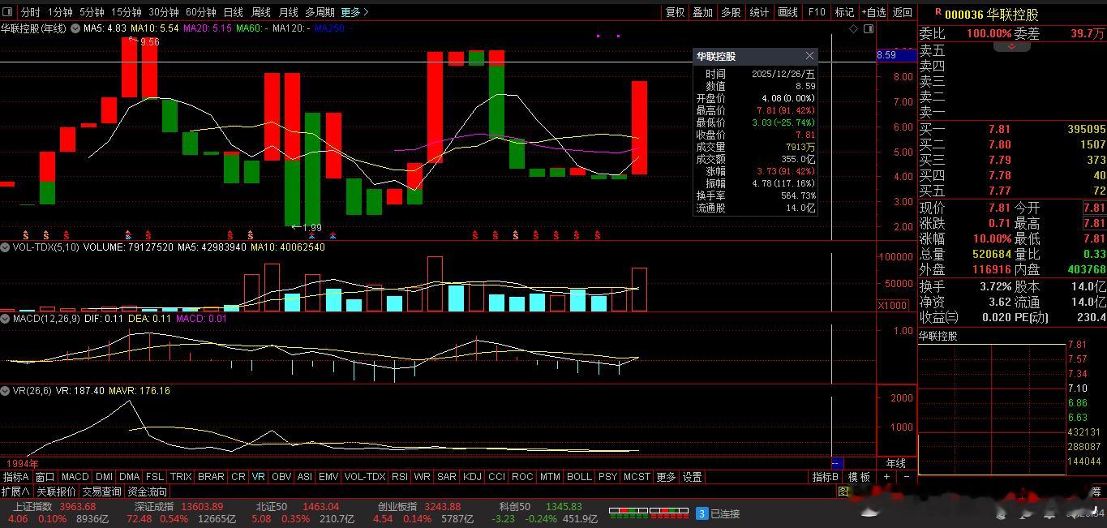The image size is (1107, 528).
Task: Select the BOLL indicator
Action: pos(579,477)
